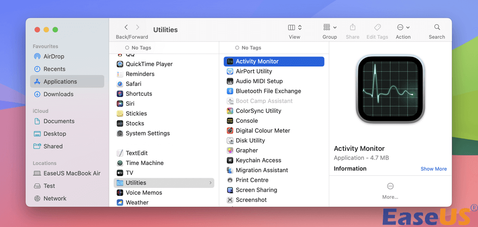Open AirDrop in the sidebar

tap(67, 56)
